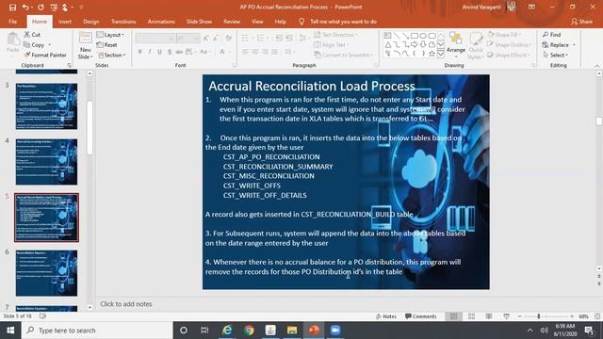Switch to the Insert tab
Screen dimensions: 603x339
pyautogui.click(x=65, y=22)
